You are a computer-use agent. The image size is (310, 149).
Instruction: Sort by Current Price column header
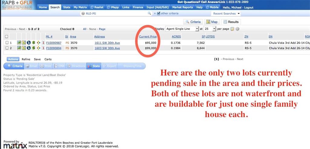click(148, 37)
